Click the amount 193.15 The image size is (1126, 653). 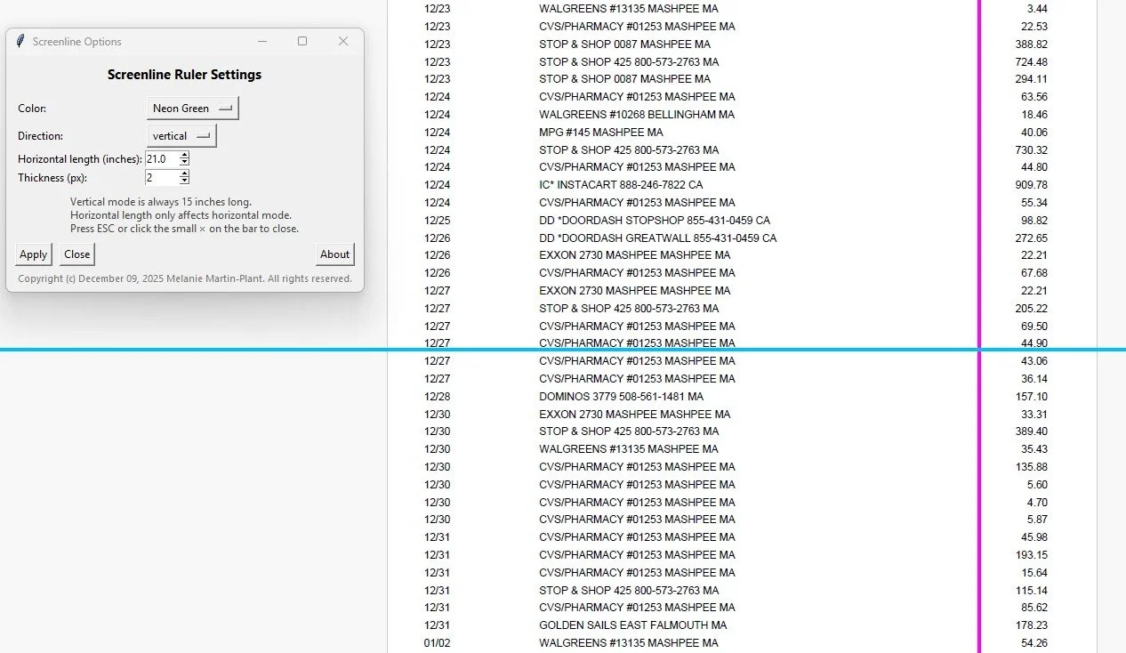pyautogui.click(x=1031, y=555)
